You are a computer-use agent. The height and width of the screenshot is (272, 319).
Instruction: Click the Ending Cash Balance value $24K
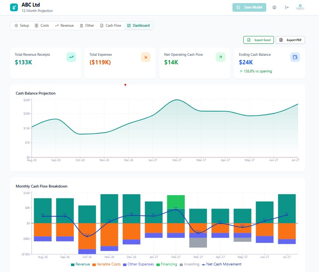pos(246,62)
